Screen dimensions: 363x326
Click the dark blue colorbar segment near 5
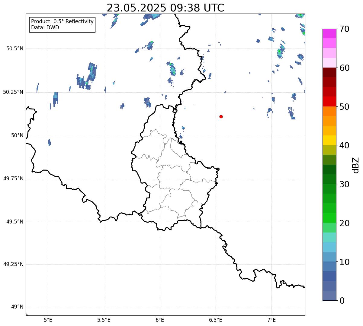(329, 276)
